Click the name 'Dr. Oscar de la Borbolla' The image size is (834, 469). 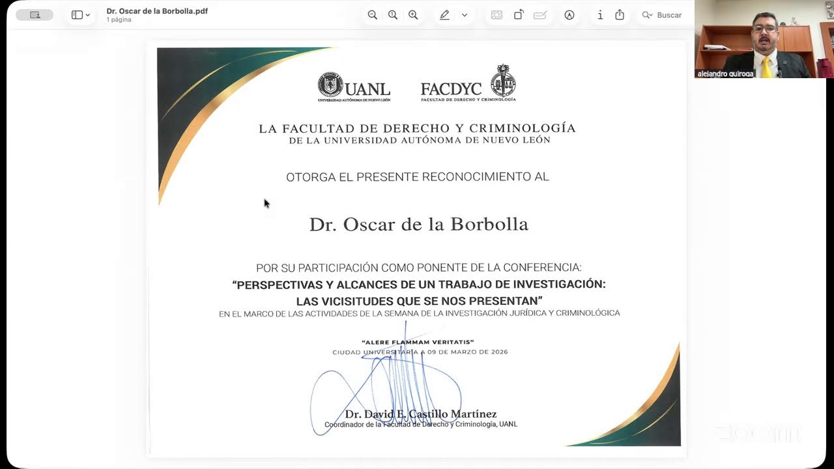tap(418, 224)
